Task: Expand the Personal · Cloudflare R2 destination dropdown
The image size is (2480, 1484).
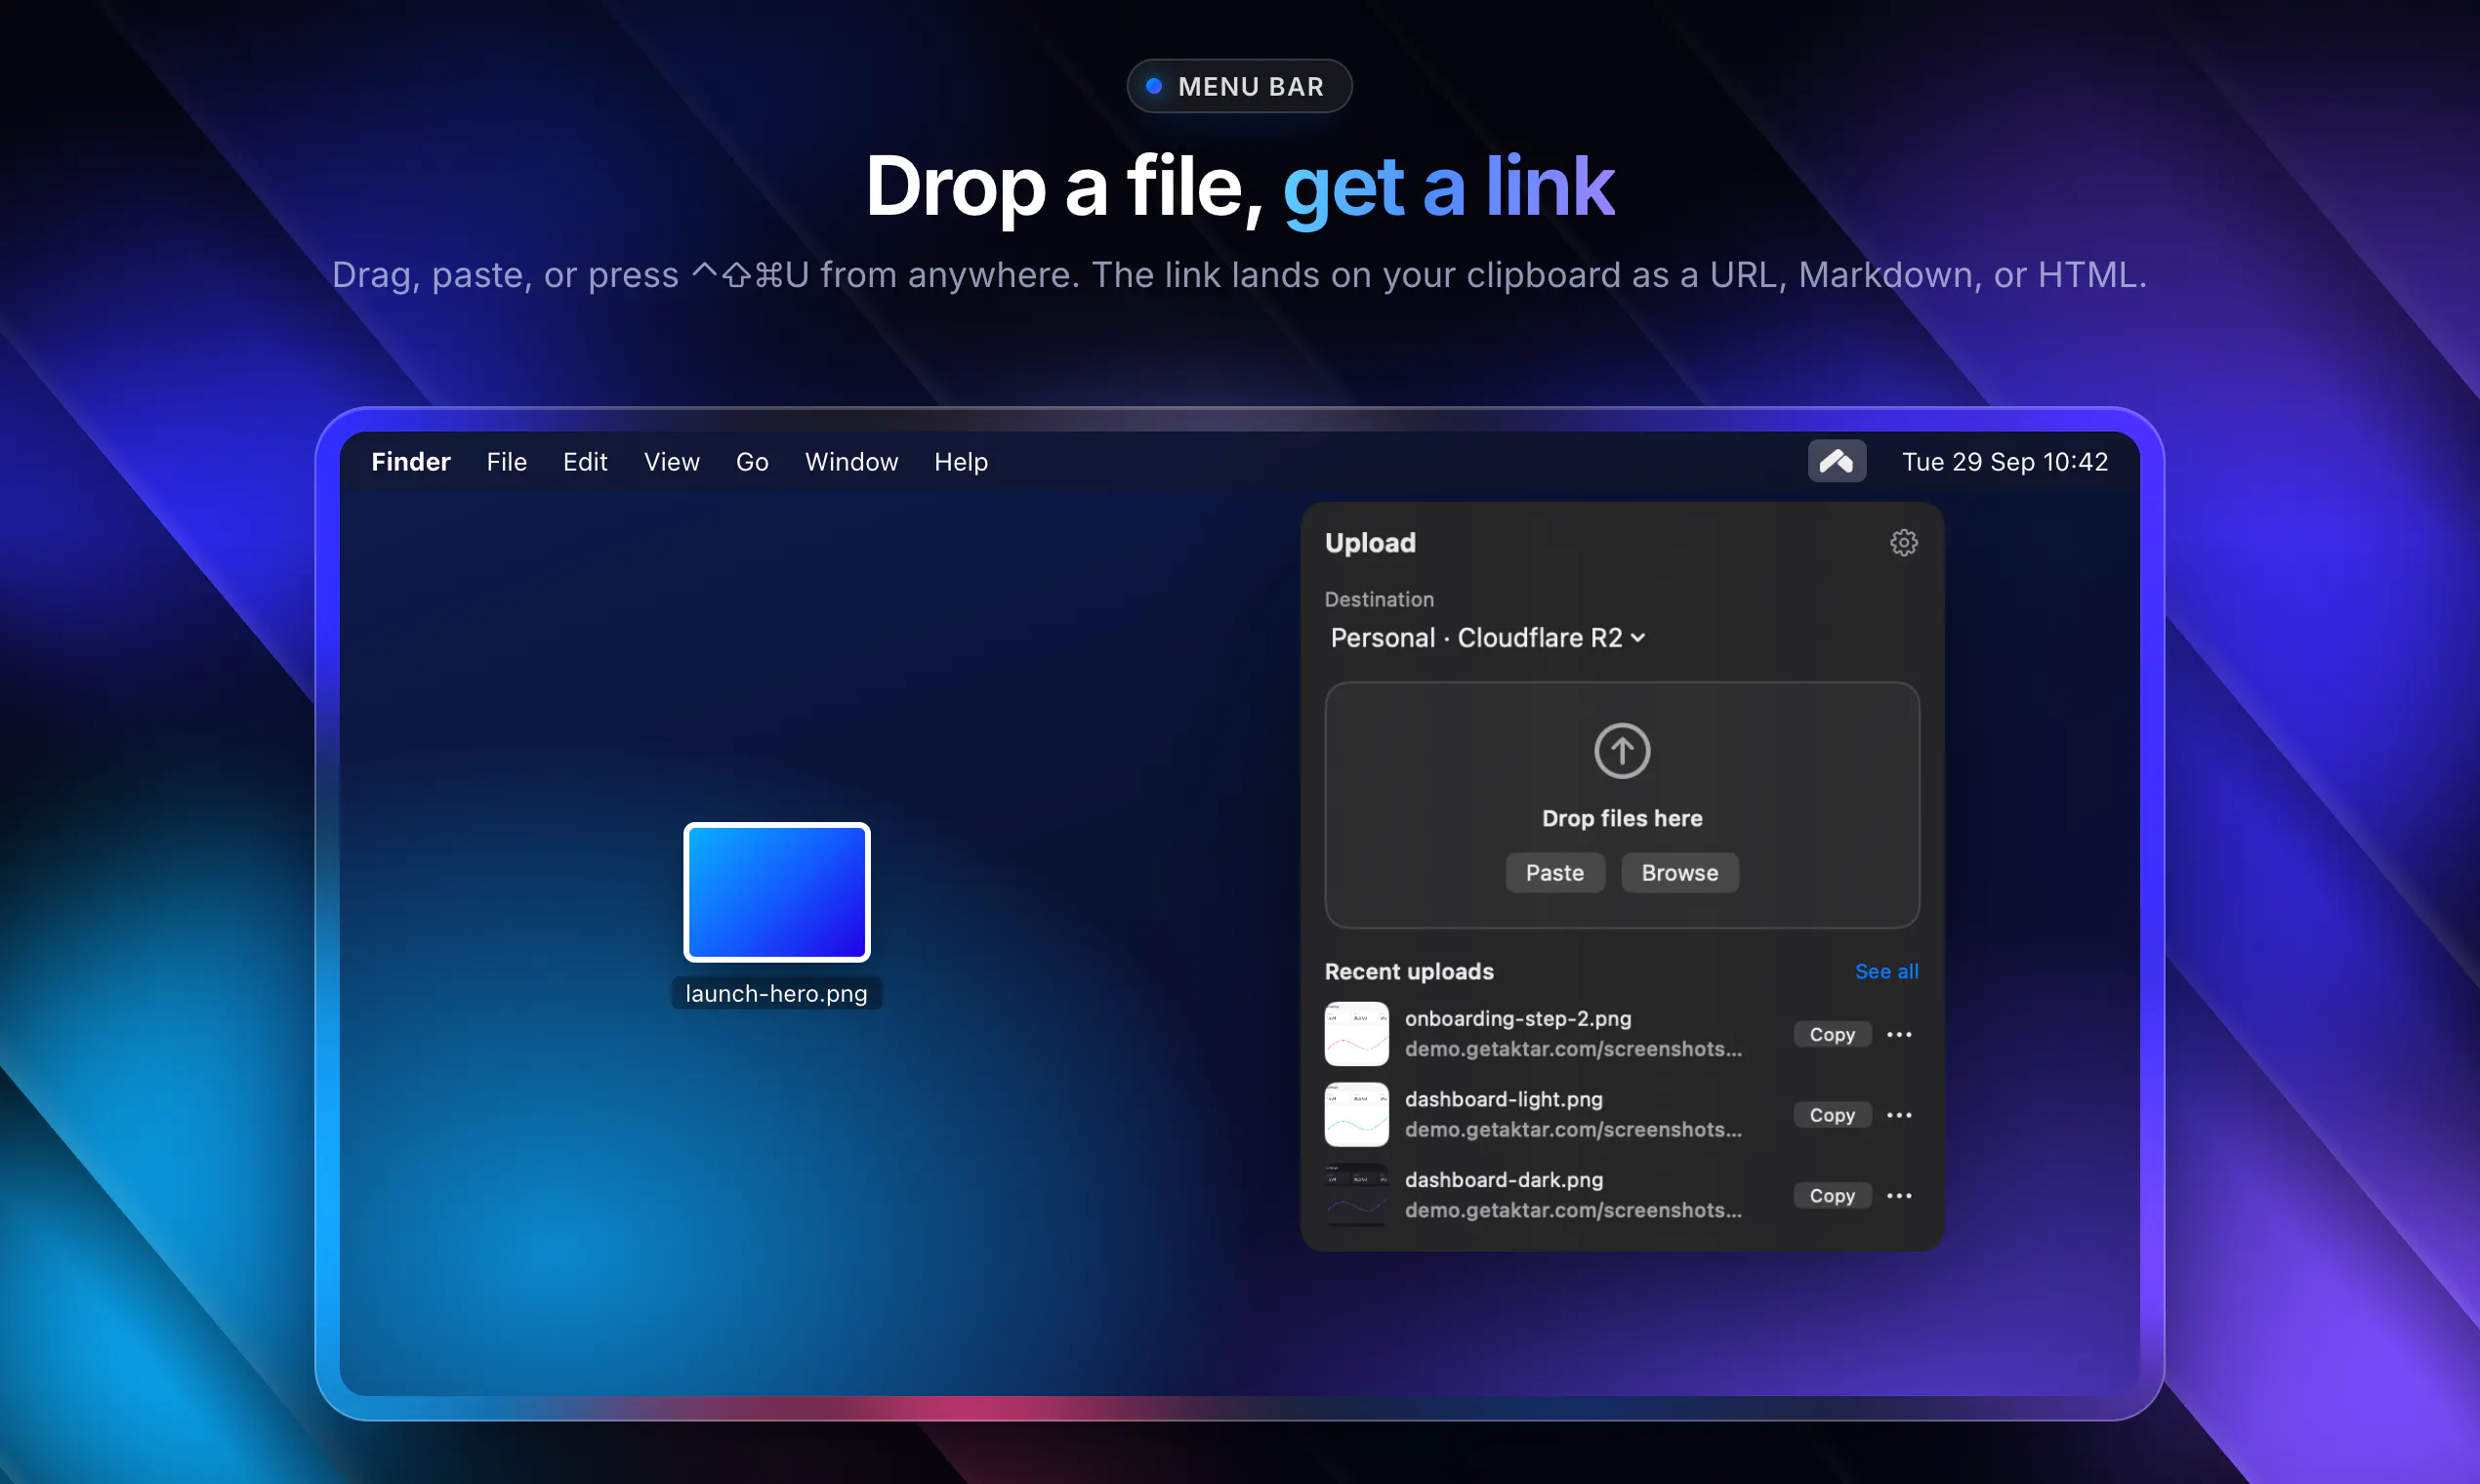Action: (1487, 638)
